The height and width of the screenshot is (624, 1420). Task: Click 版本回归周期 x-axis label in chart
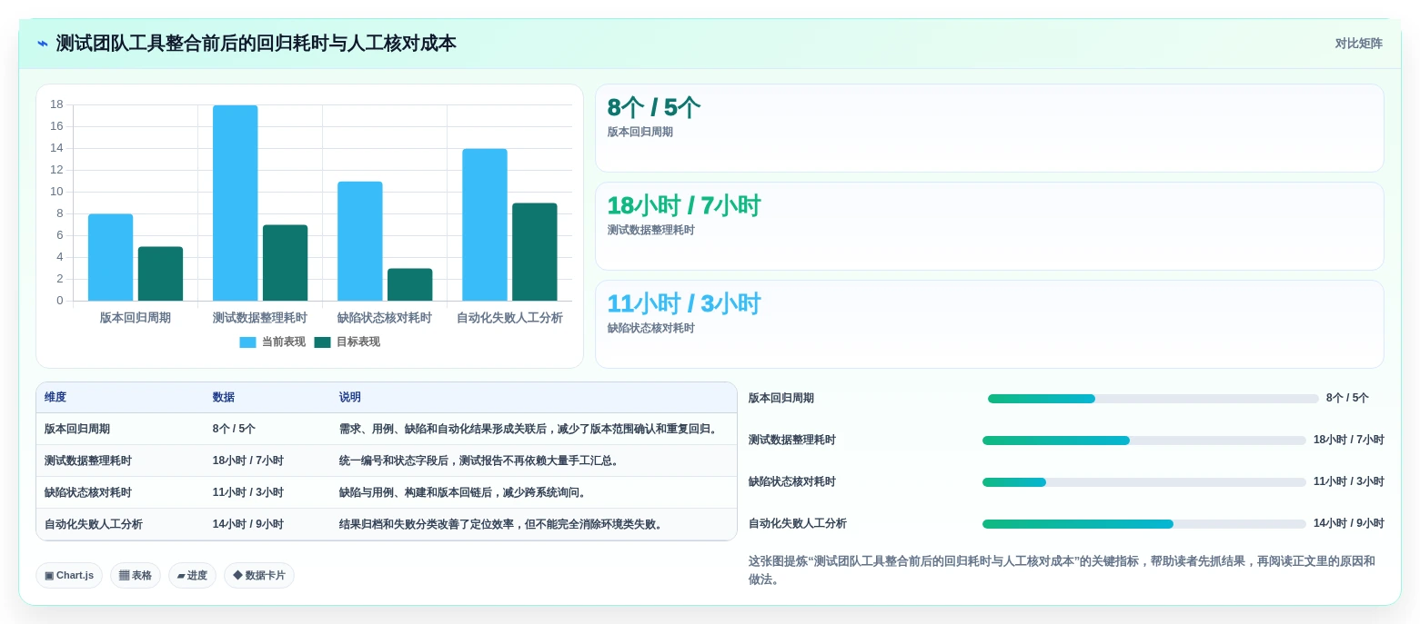click(x=136, y=318)
